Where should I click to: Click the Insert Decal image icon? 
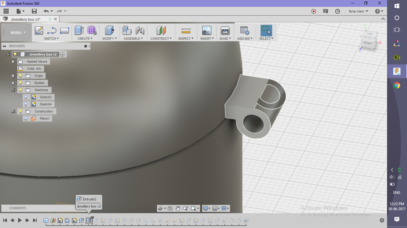206,31
